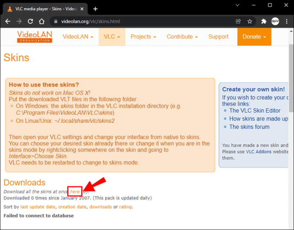Viewport: 294px width, 230px height.
Task: Sort skins by creation date
Action: 72,207
